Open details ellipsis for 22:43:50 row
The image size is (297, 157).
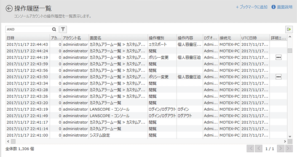(278, 77)
